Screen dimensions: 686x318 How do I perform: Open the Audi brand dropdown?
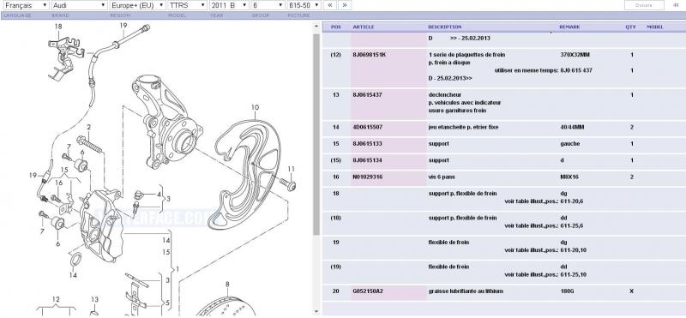tap(79, 5)
